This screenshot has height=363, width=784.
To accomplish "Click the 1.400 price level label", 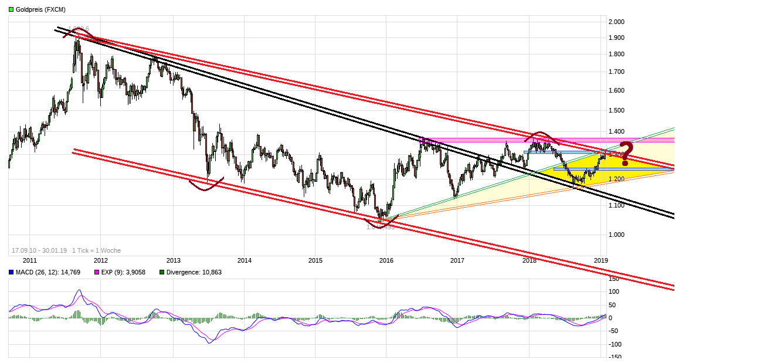I will pos(616,130).
